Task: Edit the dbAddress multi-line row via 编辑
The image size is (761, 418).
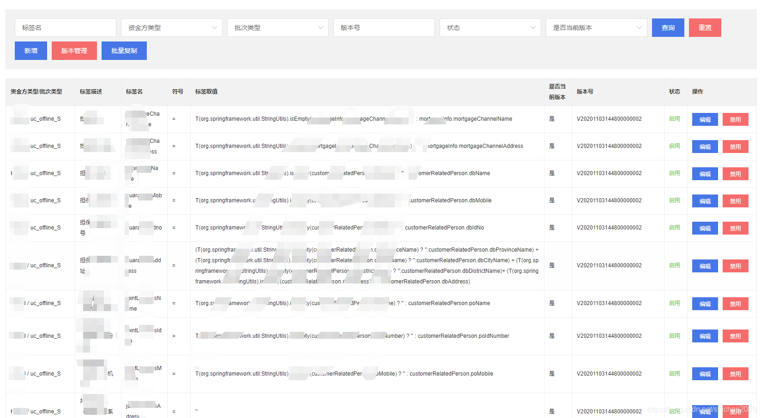Action: point(705,266)
